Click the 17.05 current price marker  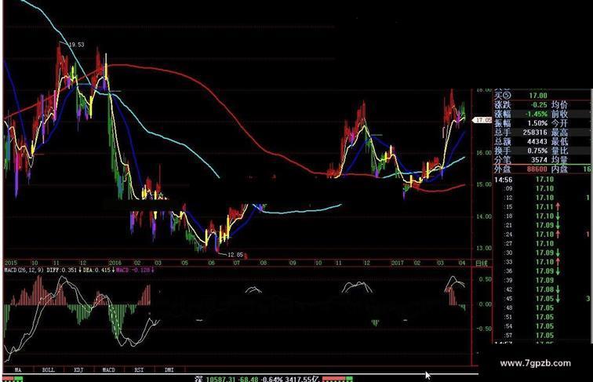(x=482, y=120)
